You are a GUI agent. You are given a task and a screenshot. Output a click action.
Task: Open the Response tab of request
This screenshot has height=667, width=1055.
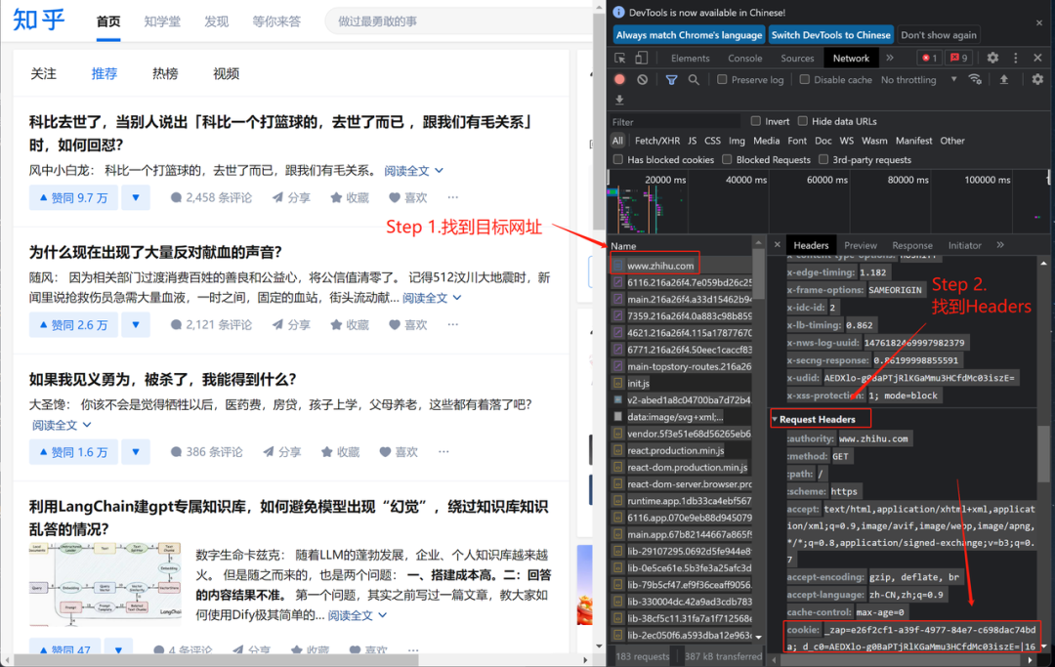click(912, 245)
